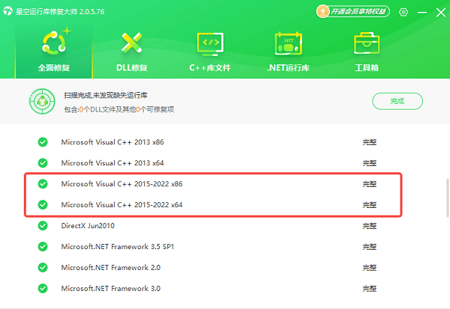Click 完整 status for Visual C++ 2015-2022 x64
The height and width of the screenshot is (309, 450).
(x=369, y=205)
